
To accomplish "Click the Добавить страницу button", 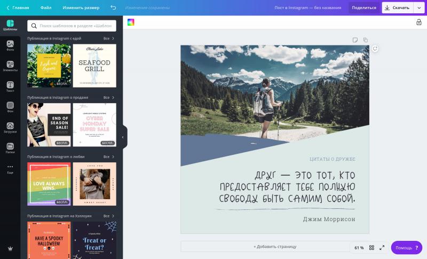I will point(274,247).
